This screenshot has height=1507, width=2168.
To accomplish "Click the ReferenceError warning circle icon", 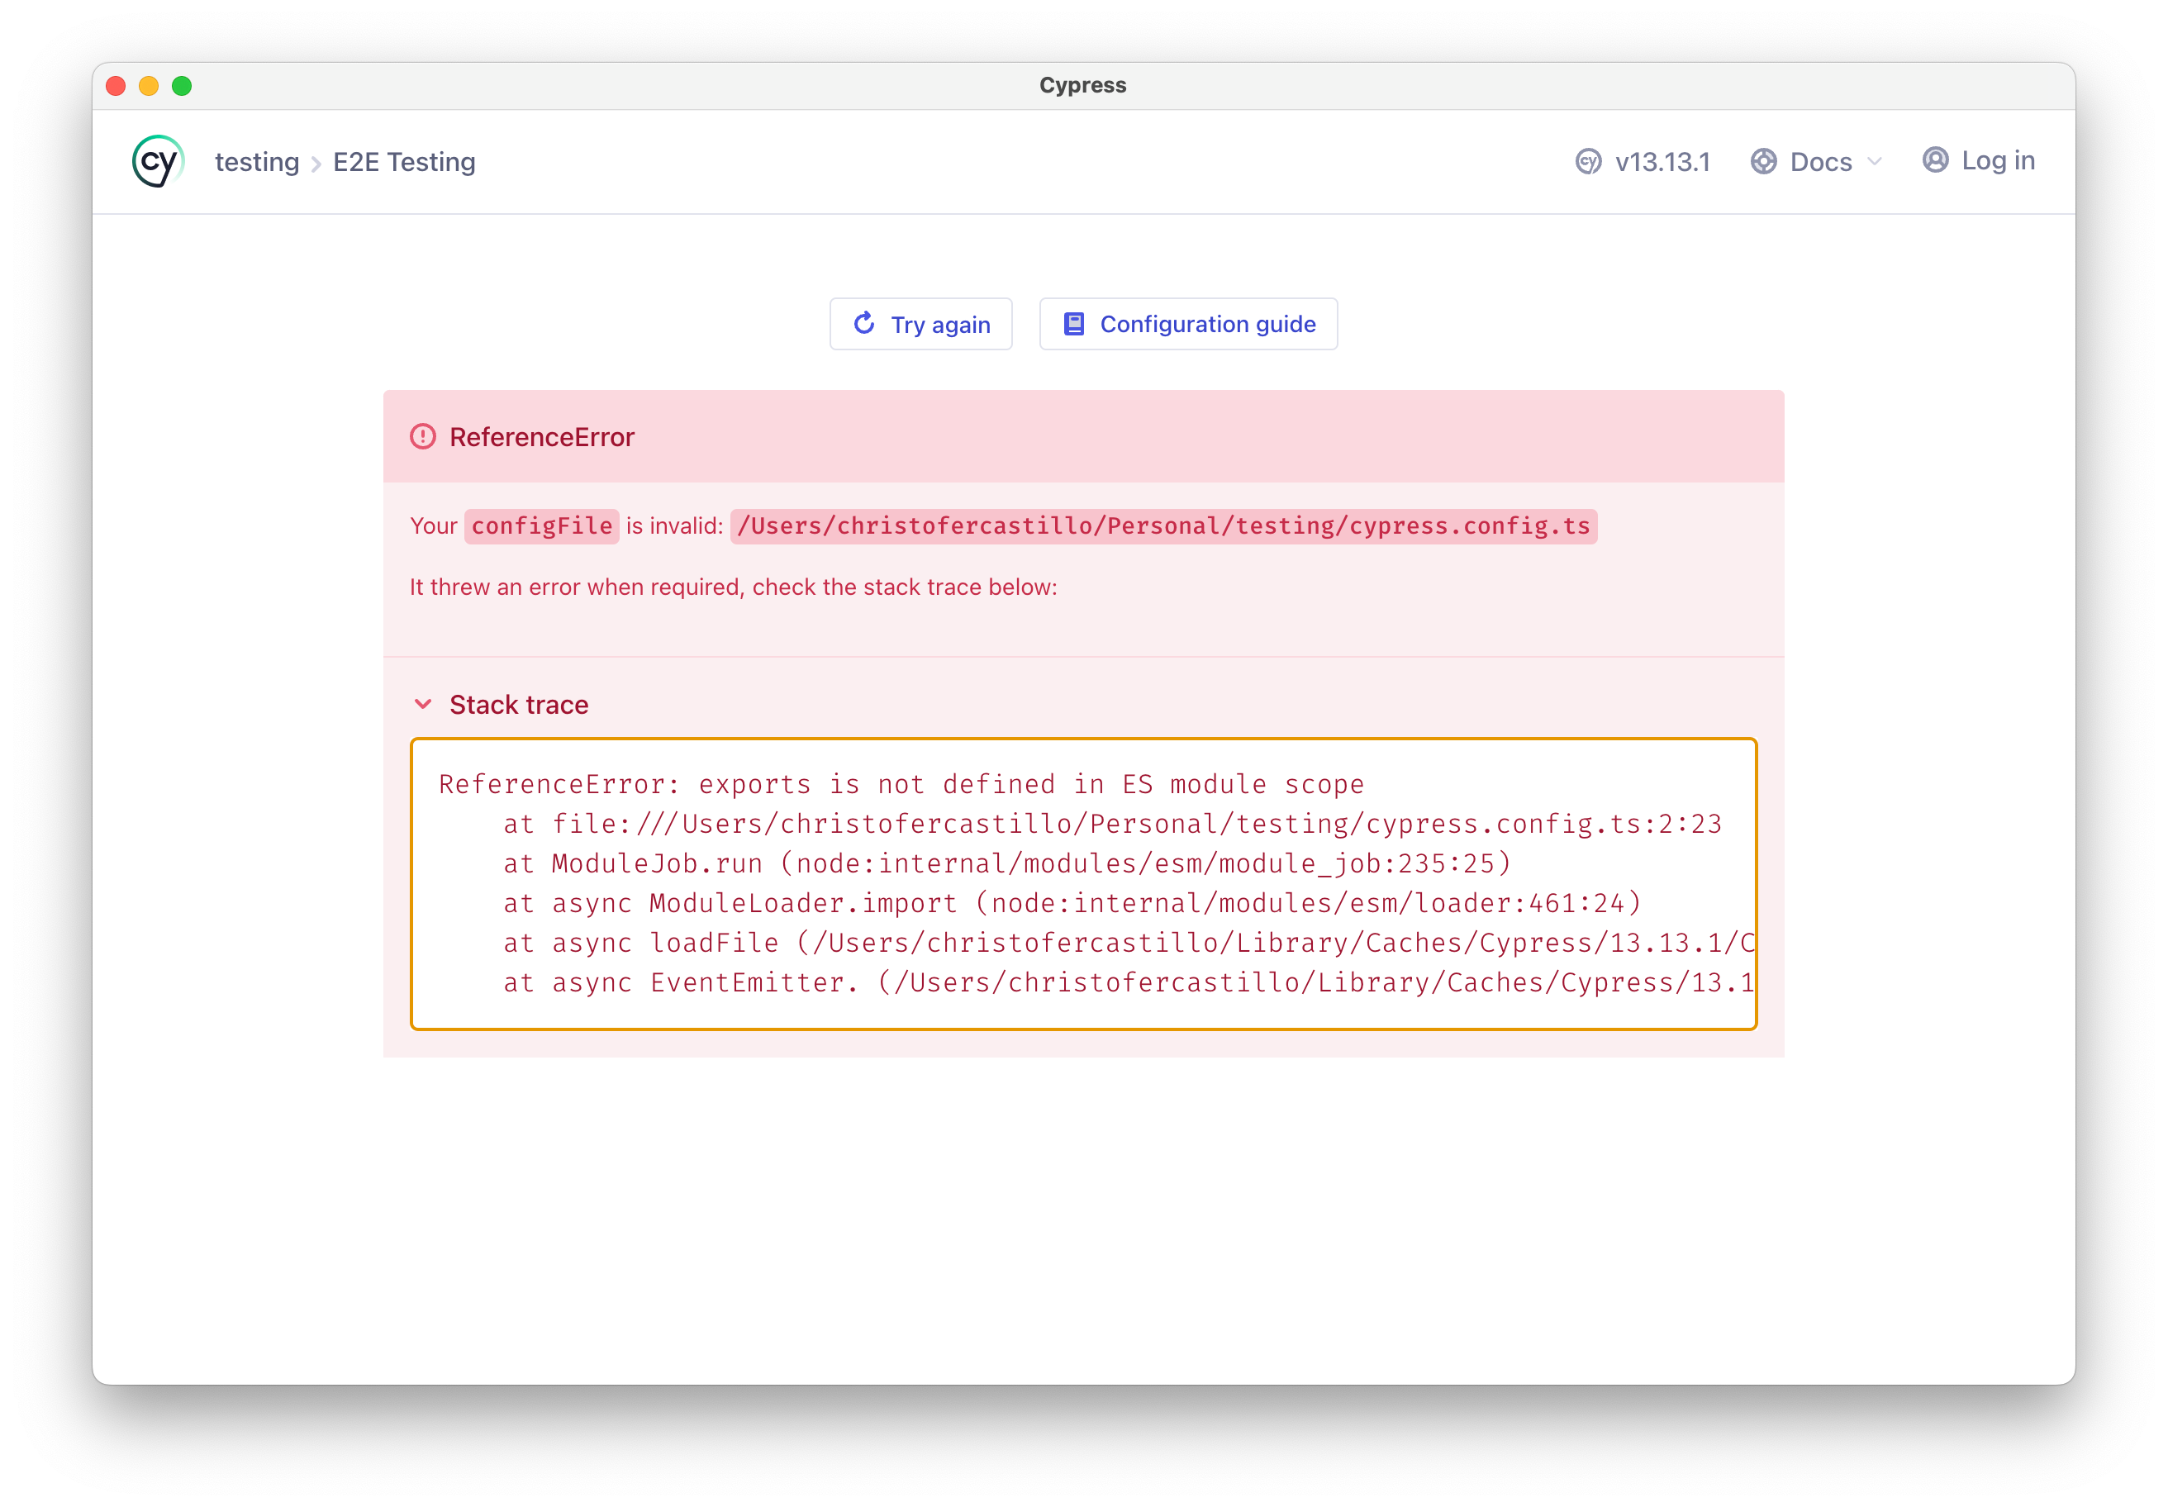I will 422,436.
